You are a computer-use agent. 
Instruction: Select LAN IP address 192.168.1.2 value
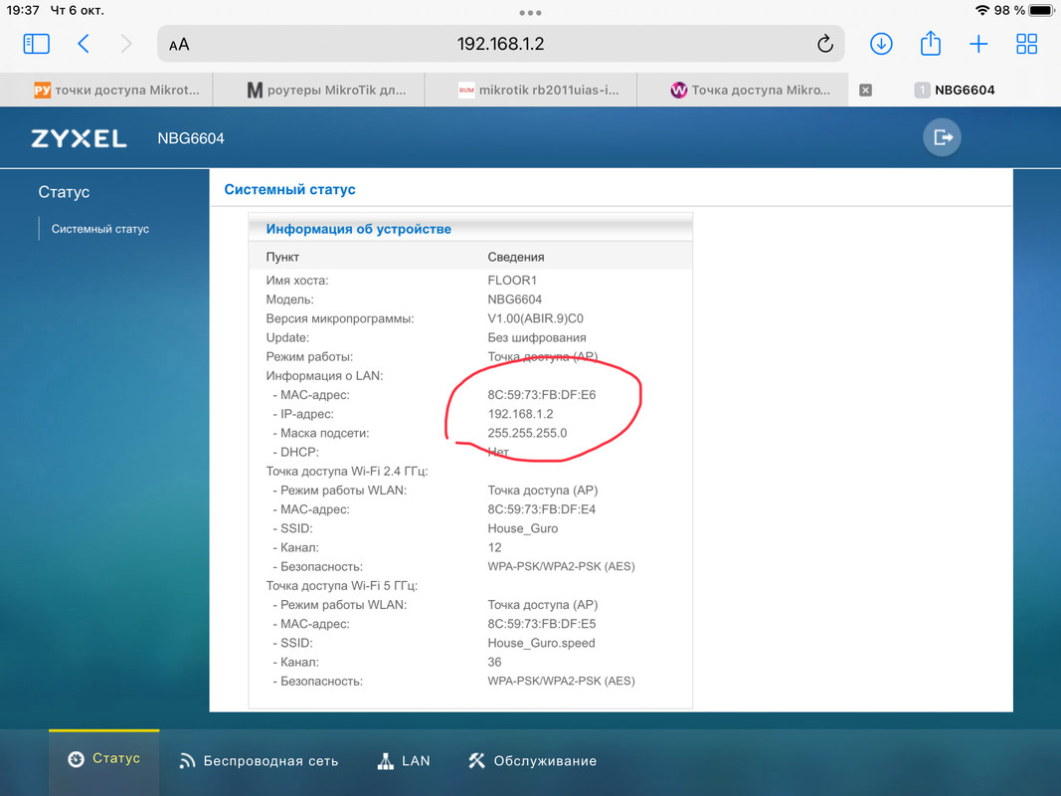coord(520,414)
